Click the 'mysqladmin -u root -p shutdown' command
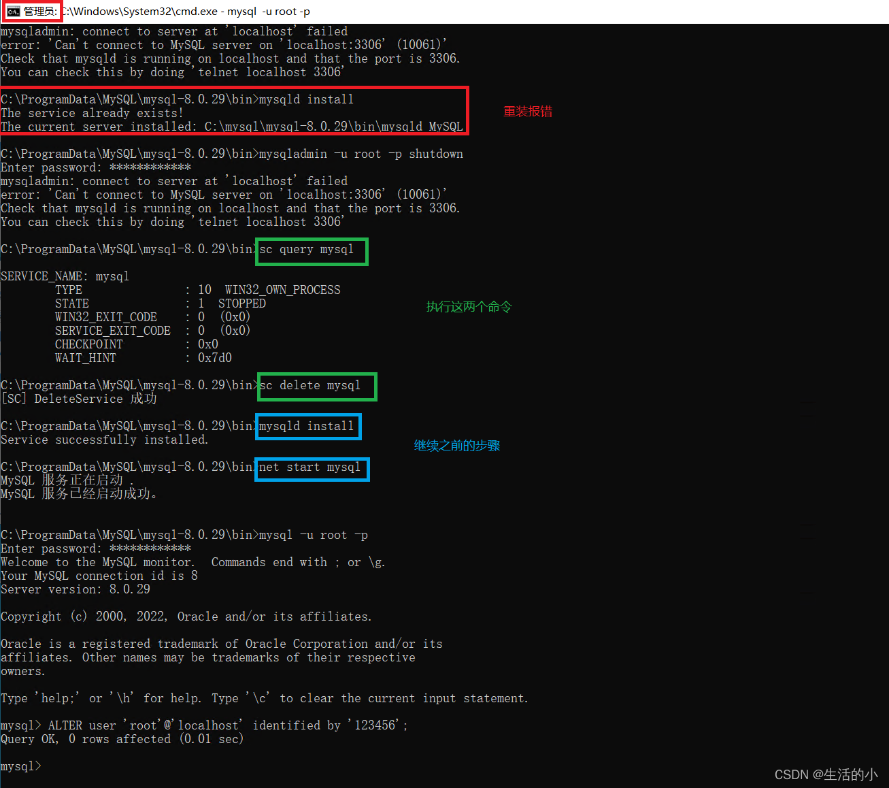 coord(361,154)
